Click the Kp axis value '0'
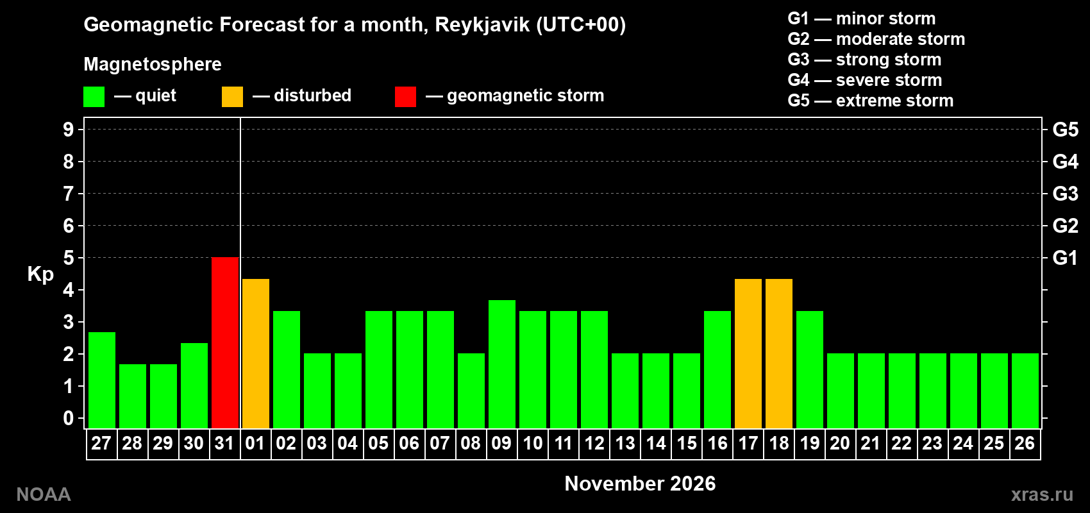Screen dimensions: 1090x513 pyautogui.click(x=69, y=418)
